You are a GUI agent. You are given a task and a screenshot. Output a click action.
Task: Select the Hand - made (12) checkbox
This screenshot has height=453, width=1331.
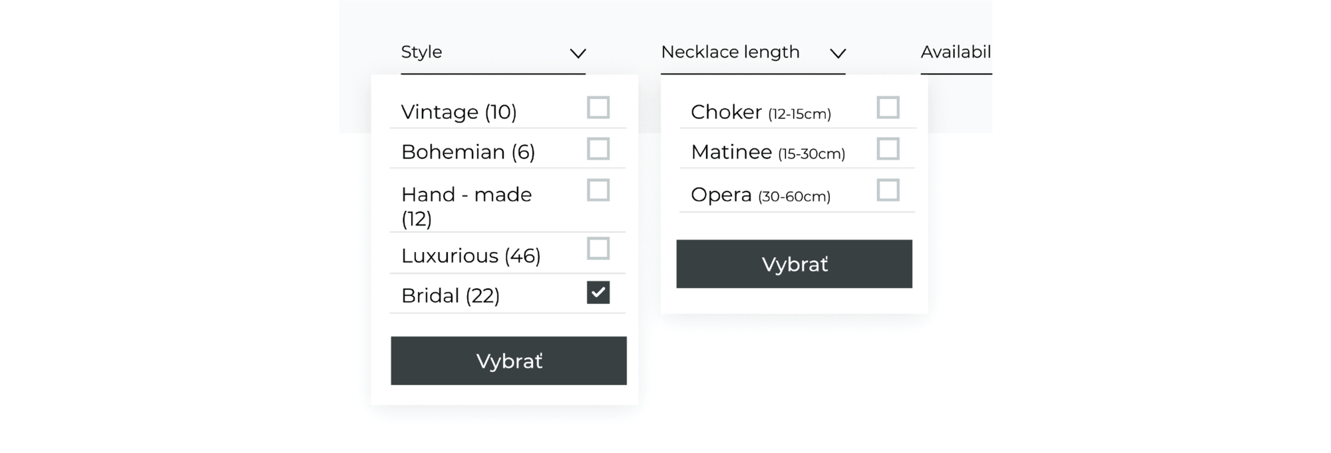pyautogui.click(x=597, y=192)
